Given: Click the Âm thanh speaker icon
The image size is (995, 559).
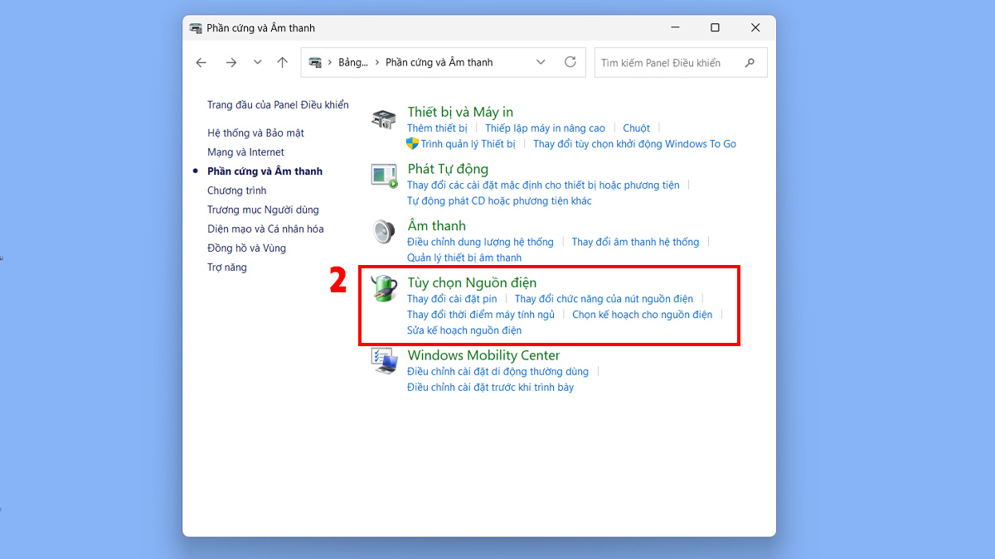Looking at the screenshot, I should 383,233.
